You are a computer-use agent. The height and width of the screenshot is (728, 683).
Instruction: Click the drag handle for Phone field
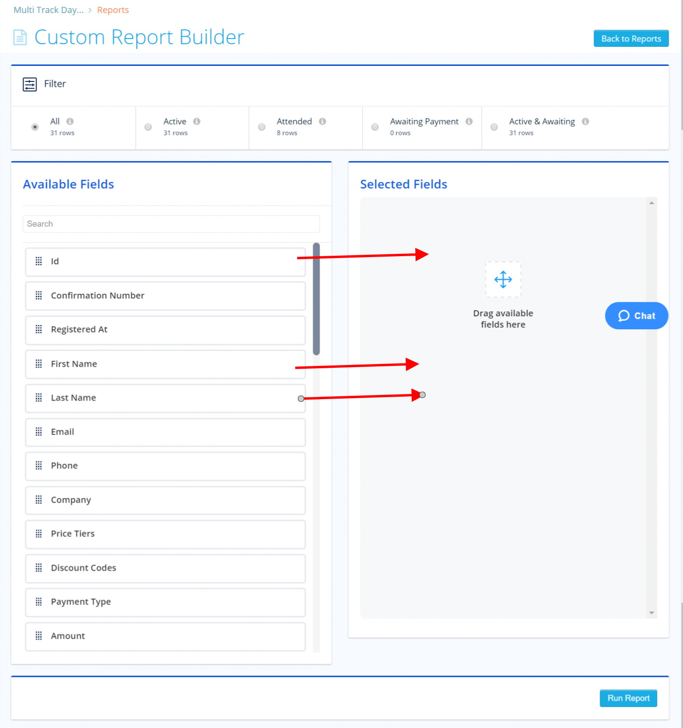(x=39, y=466)
